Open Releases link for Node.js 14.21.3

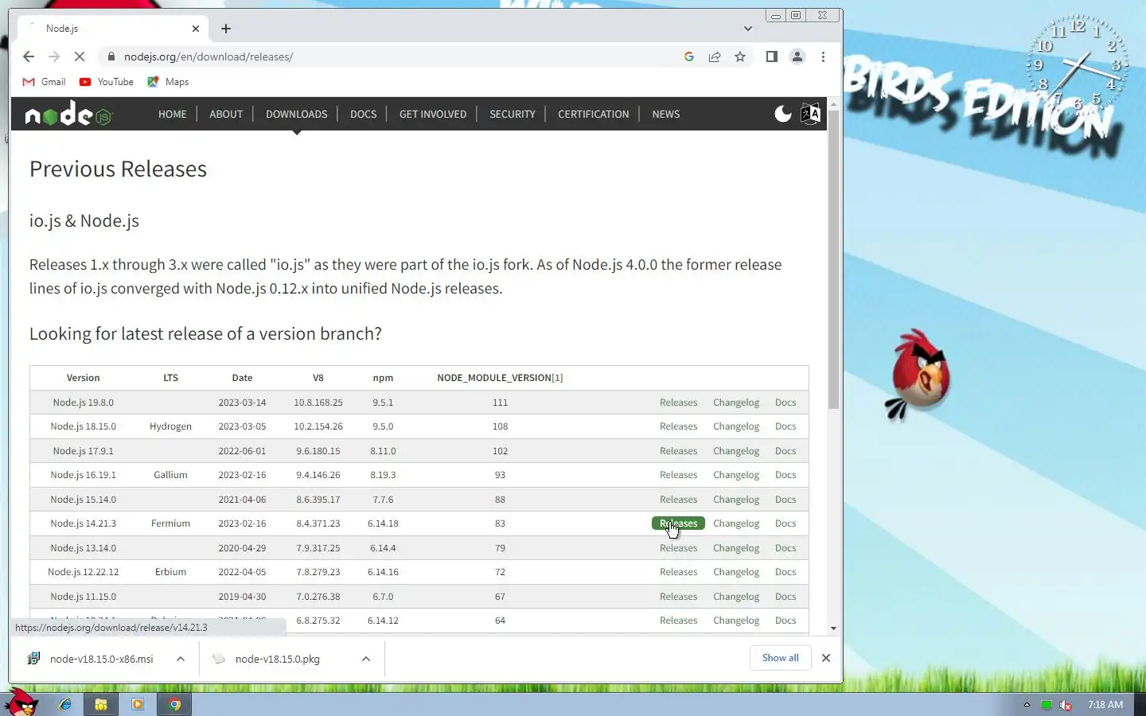[678, 523]
